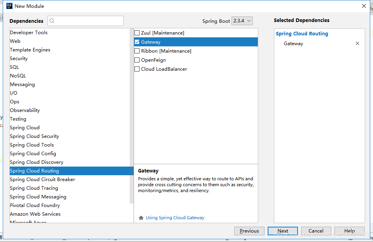Click the Dependencies search input field
This screenshot has height=242, width=373.
tap(86, 21)
